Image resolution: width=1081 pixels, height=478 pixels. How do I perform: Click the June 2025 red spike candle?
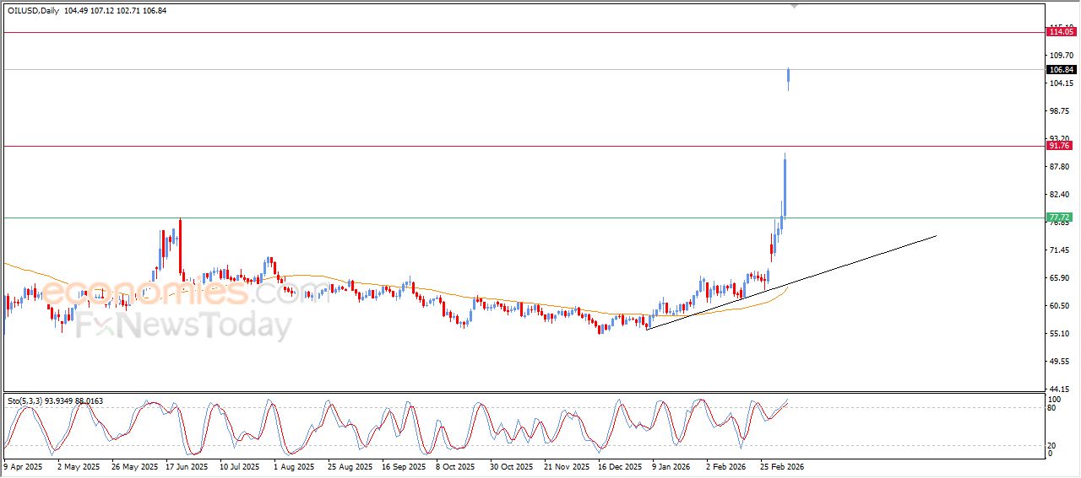click(180, 244)
